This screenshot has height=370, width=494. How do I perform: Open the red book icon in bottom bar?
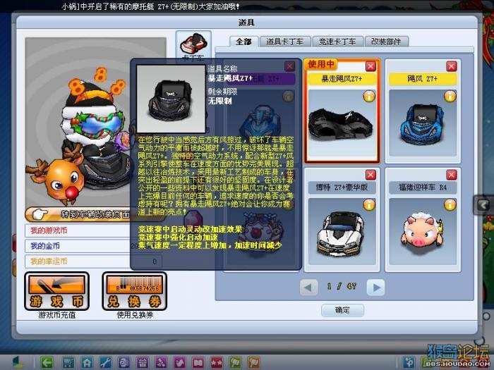point(198,362)
